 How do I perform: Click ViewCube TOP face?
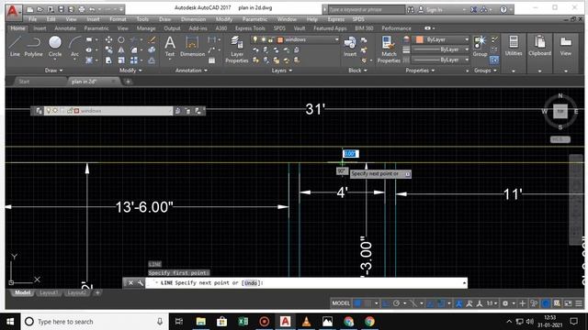(x=560, y=112)
